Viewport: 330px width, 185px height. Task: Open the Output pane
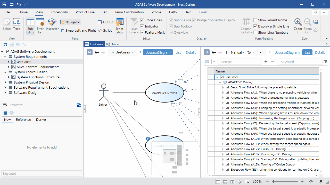tap(106, 22)
